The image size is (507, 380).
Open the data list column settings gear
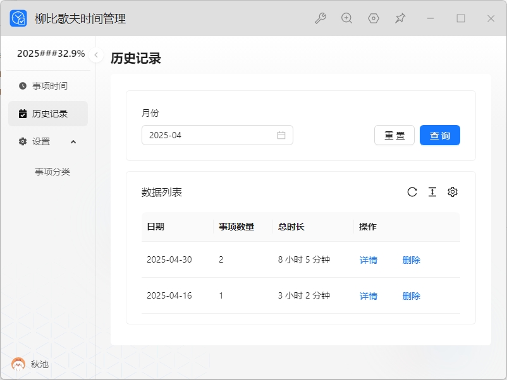coord(453,192)
